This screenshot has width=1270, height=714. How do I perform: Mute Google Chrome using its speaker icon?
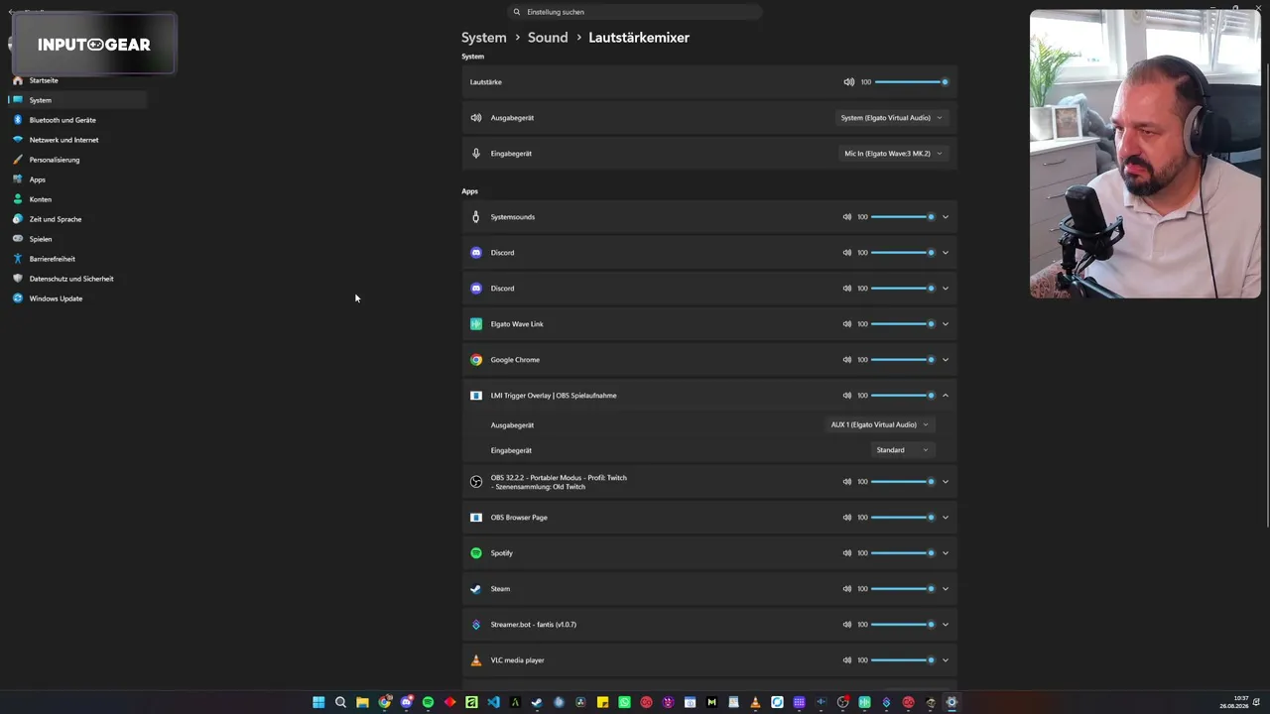(x=847, y=360)
